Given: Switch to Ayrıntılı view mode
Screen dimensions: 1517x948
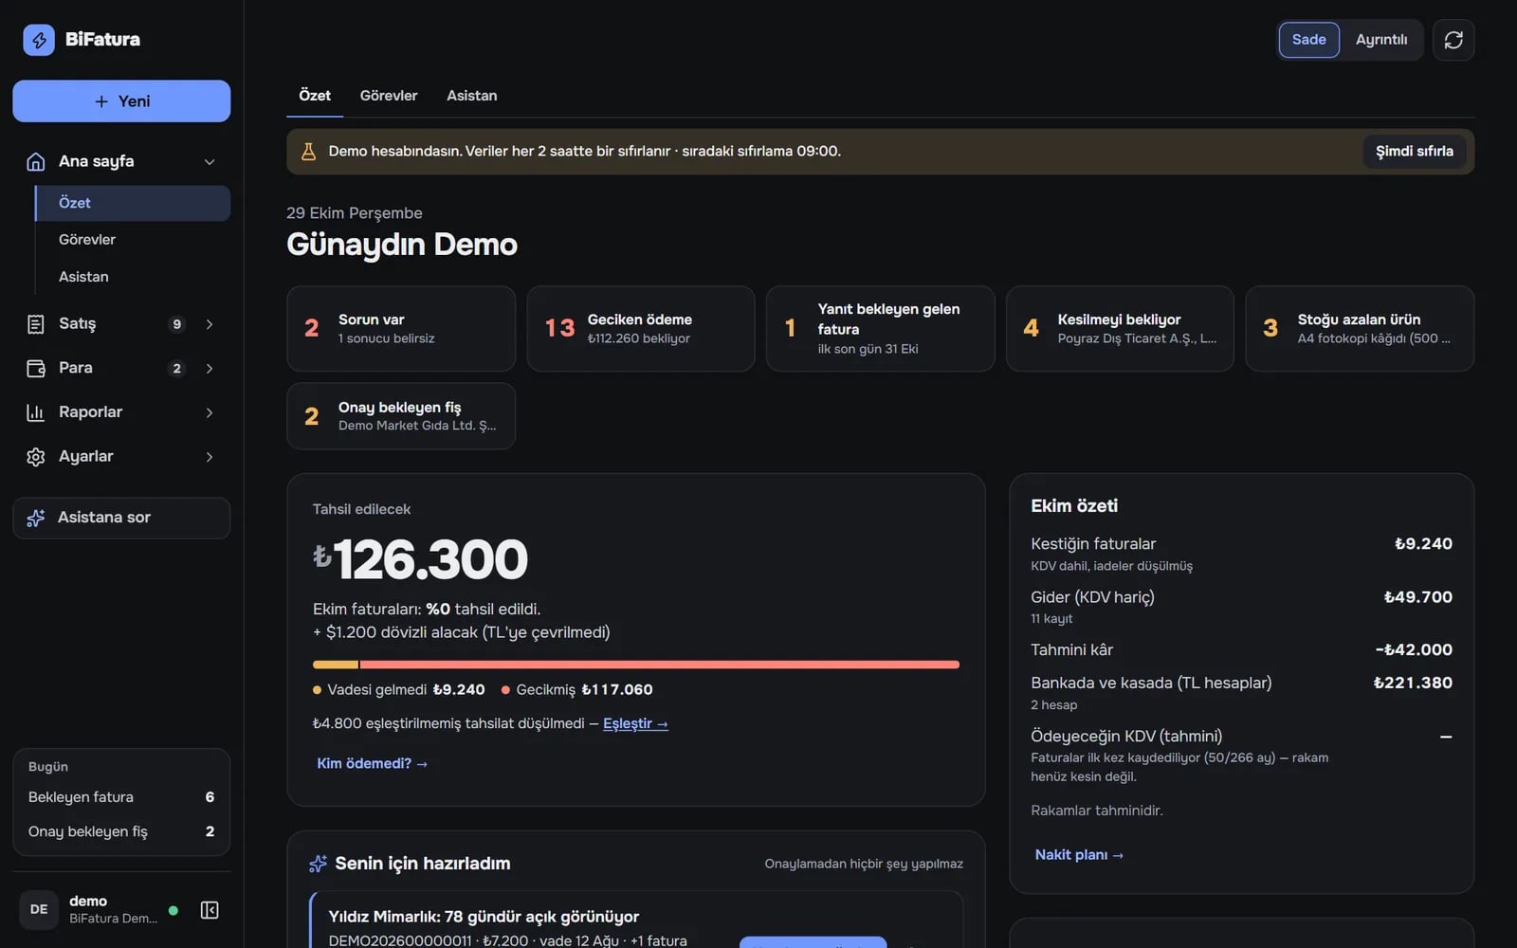Looking at the screenshot, I should click(1380, 40).
